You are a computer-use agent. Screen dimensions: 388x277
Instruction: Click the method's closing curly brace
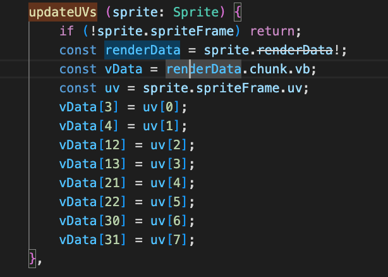(33, 257)
